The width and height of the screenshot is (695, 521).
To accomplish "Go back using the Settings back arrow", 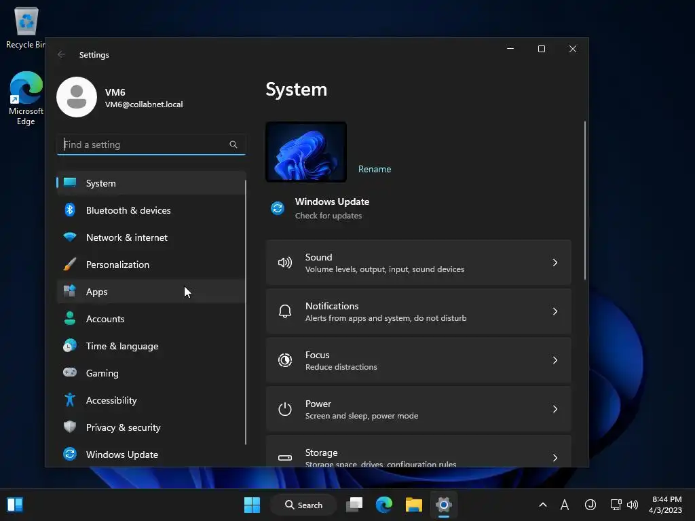I will coord(61,54).
